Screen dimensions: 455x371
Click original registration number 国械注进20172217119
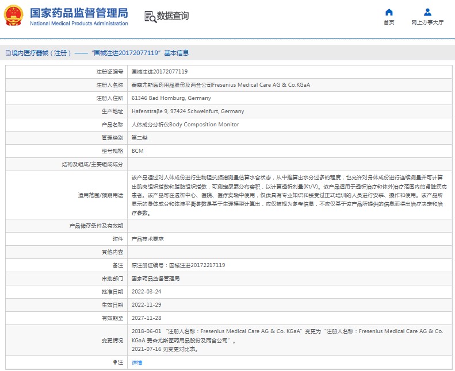(x=197, y=265)
